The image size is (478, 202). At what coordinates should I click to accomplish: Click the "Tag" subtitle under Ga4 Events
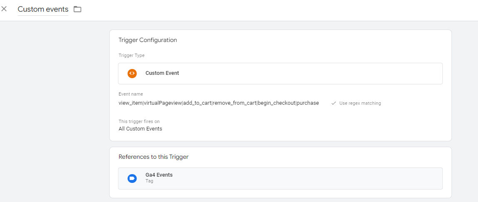pyautogui.click(x=149, y=181)
